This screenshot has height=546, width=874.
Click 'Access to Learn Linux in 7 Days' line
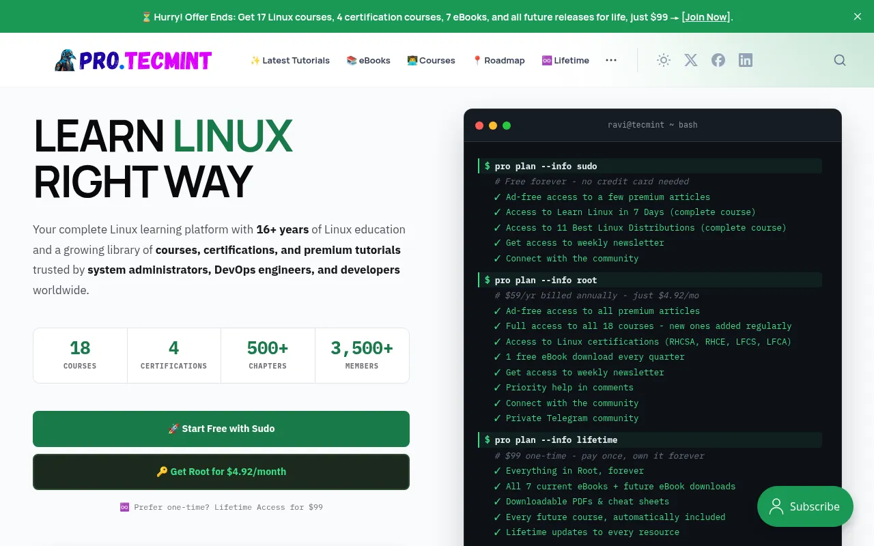(625, 212)
